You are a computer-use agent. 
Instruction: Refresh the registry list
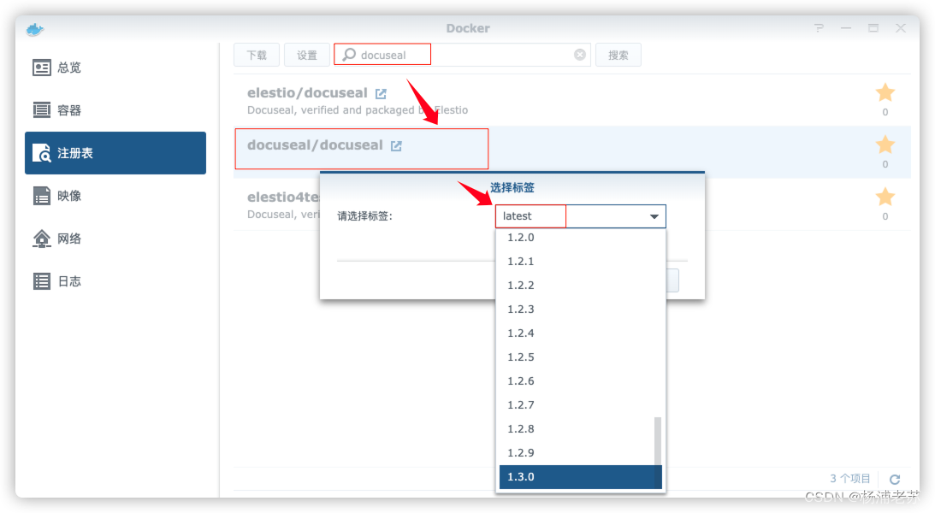pos(895,479)
